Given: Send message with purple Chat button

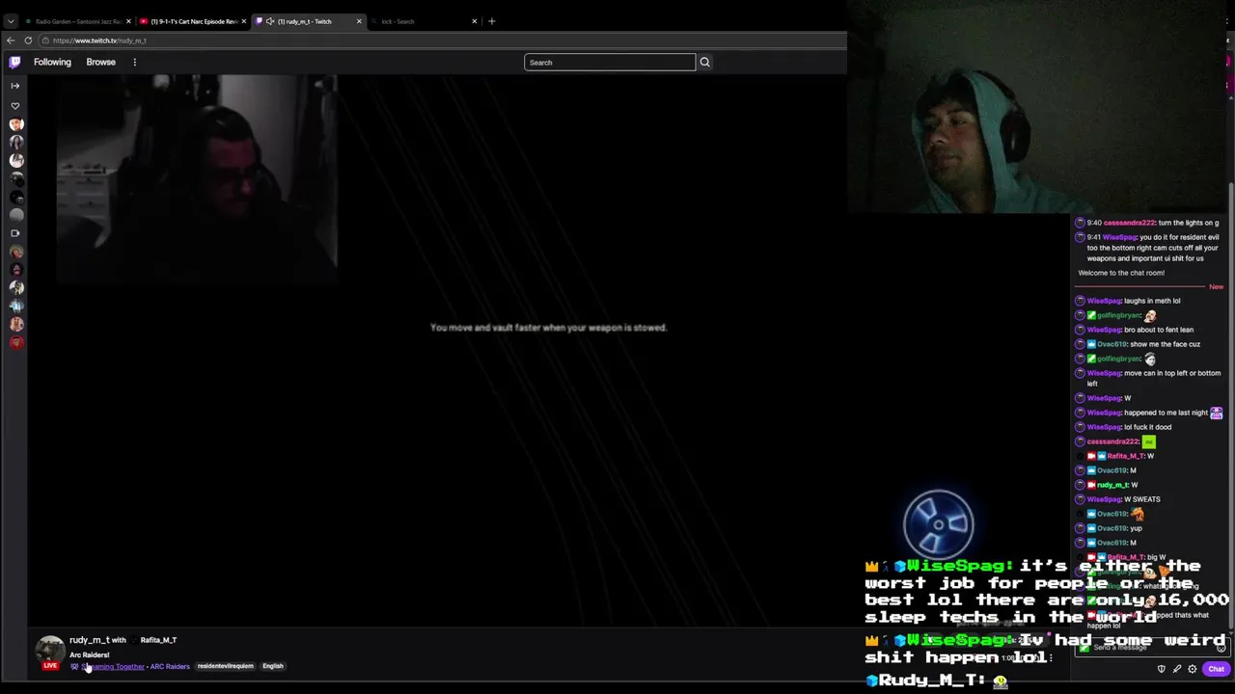Looking at the screenshot, I should point(1216,669).
